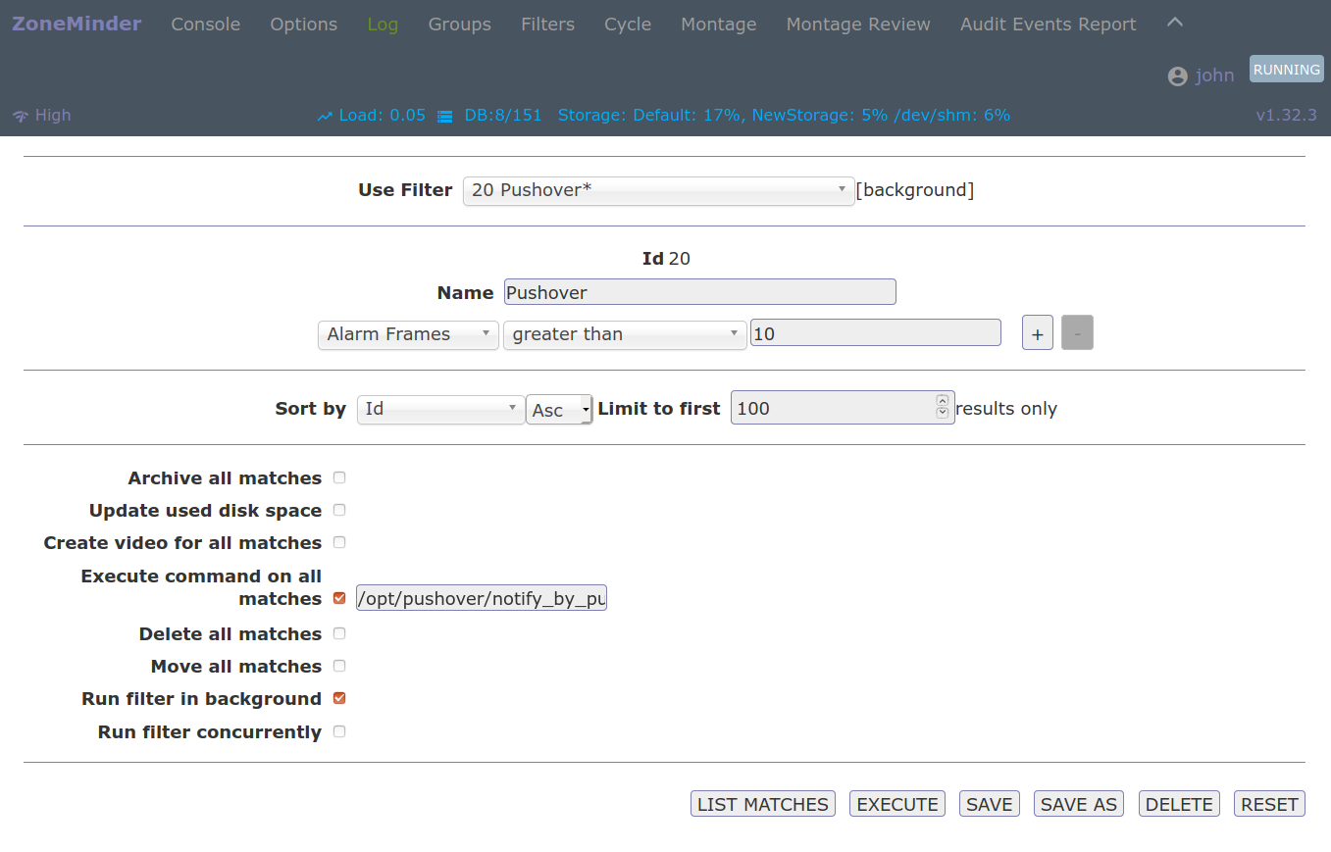Check Create video for all matches

tap(339, 542)
